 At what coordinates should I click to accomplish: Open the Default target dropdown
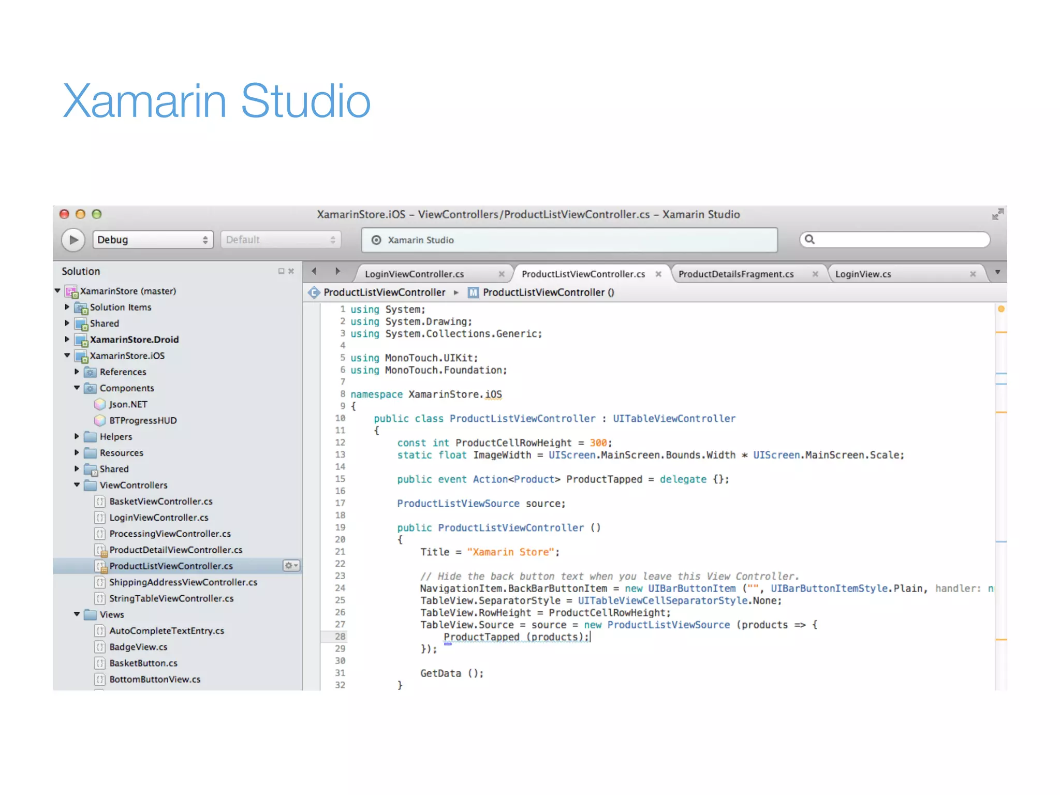coord(281,240)
